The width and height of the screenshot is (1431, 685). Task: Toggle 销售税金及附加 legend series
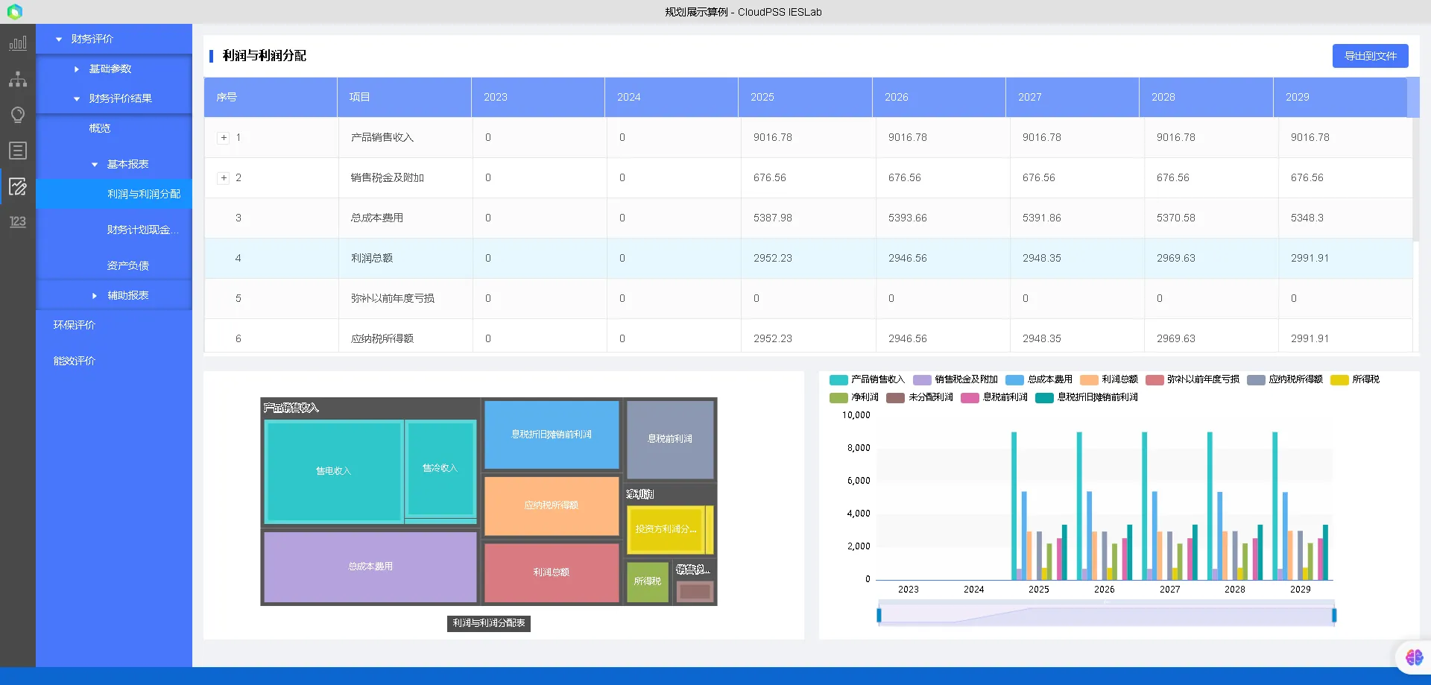(955, 379)
